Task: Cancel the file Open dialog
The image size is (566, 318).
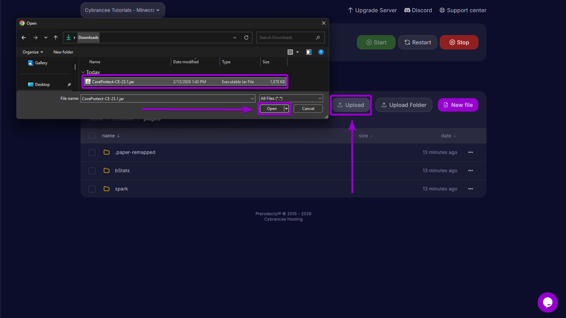Action: [x=308, y=109]
